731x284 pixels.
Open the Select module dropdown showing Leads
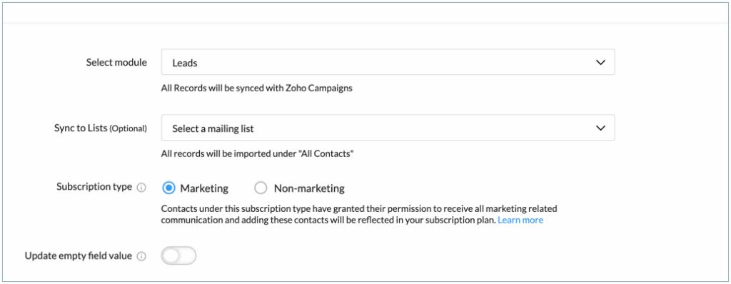388,62
